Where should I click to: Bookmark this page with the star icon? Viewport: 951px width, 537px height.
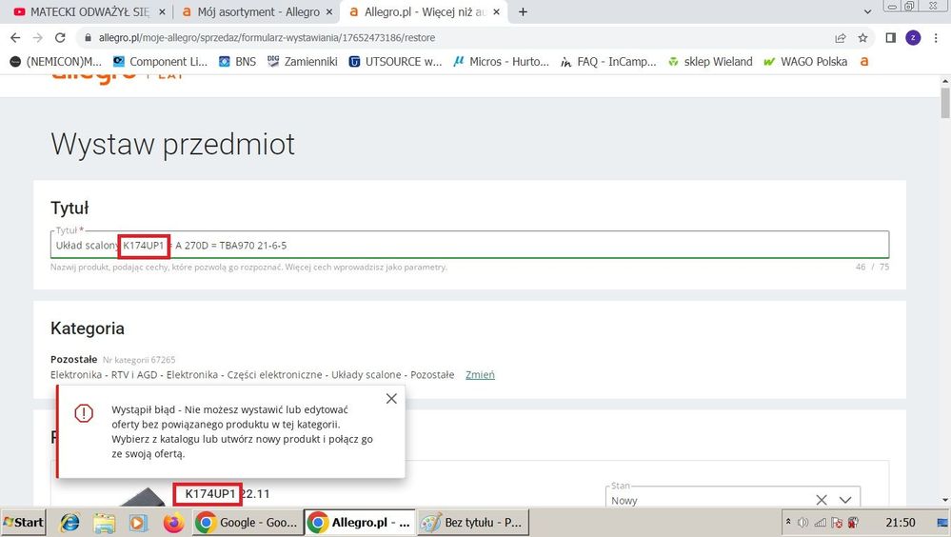862,38
